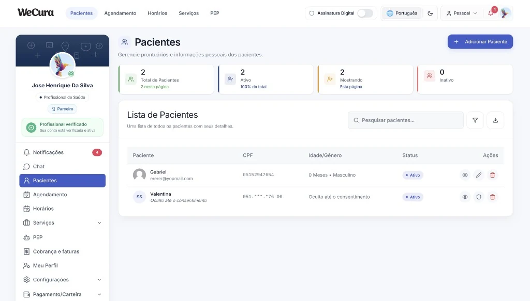Click the Paciente column header

[143, 155]
